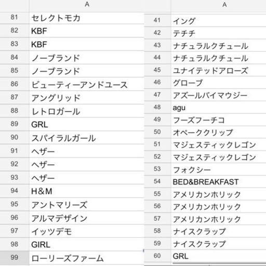Screen dimensions: 266x266
Task: Select cell containing セレクトモカ
Action: [87, 18]
